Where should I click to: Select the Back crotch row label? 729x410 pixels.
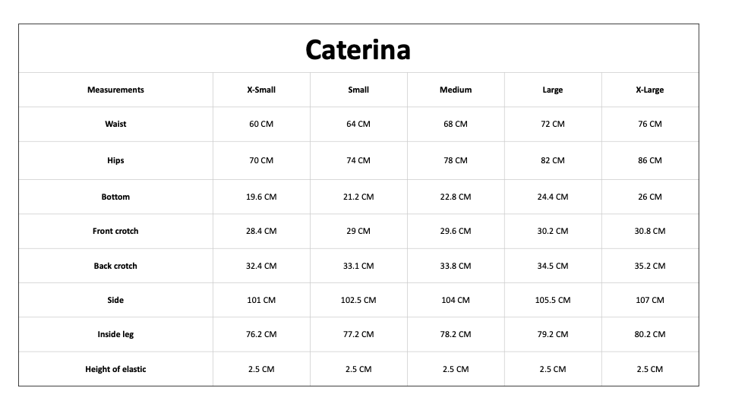click(115, 266)
